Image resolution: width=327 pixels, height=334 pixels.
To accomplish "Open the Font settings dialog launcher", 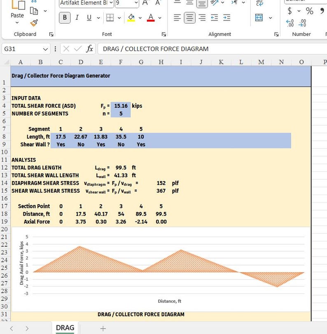I will tap(164, 34).
